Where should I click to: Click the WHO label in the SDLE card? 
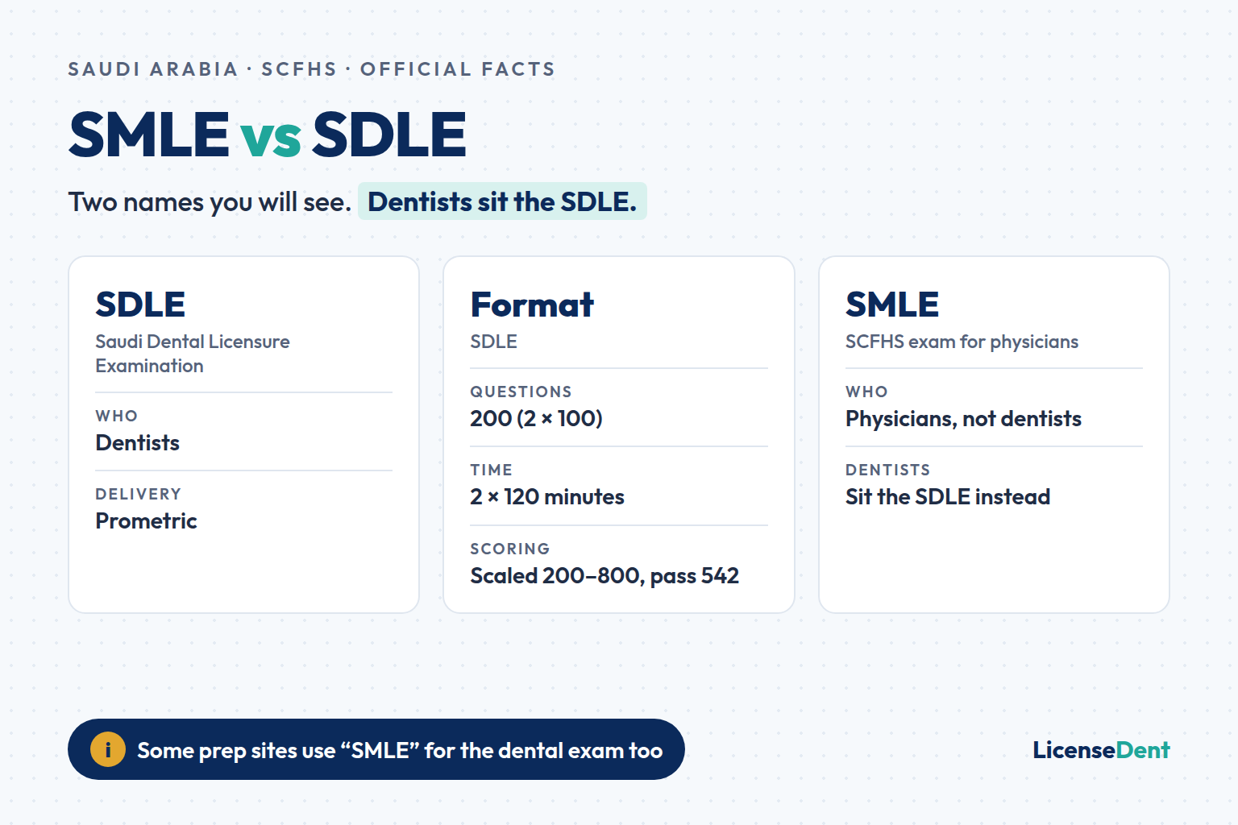tap(117, 416)
